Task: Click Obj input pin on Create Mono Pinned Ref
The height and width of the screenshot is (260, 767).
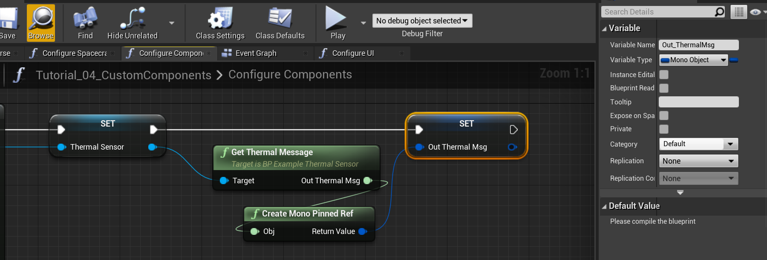Action: [255, 231]
